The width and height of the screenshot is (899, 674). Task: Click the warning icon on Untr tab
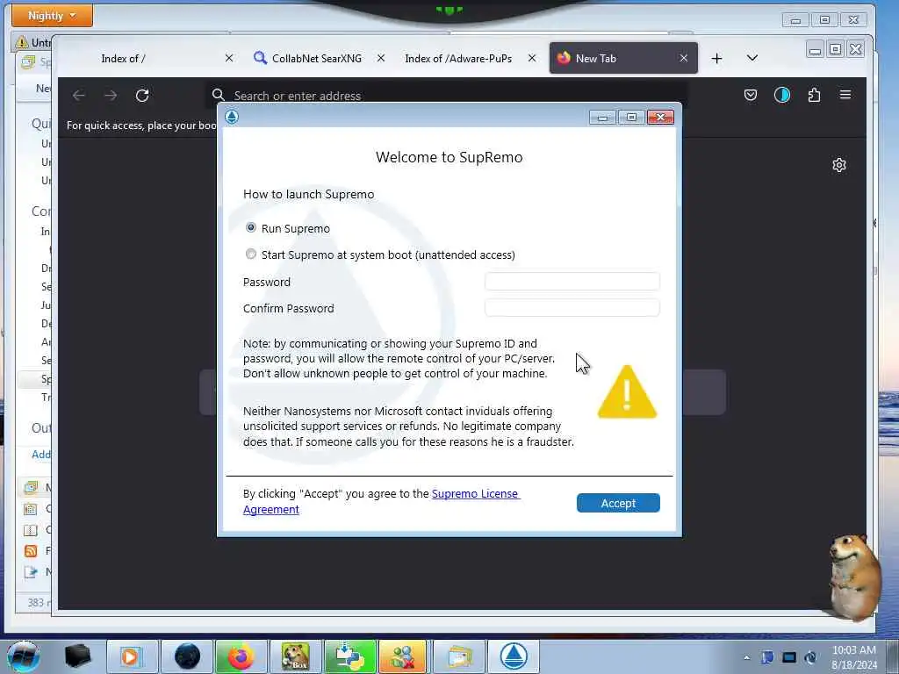[22, 42]
